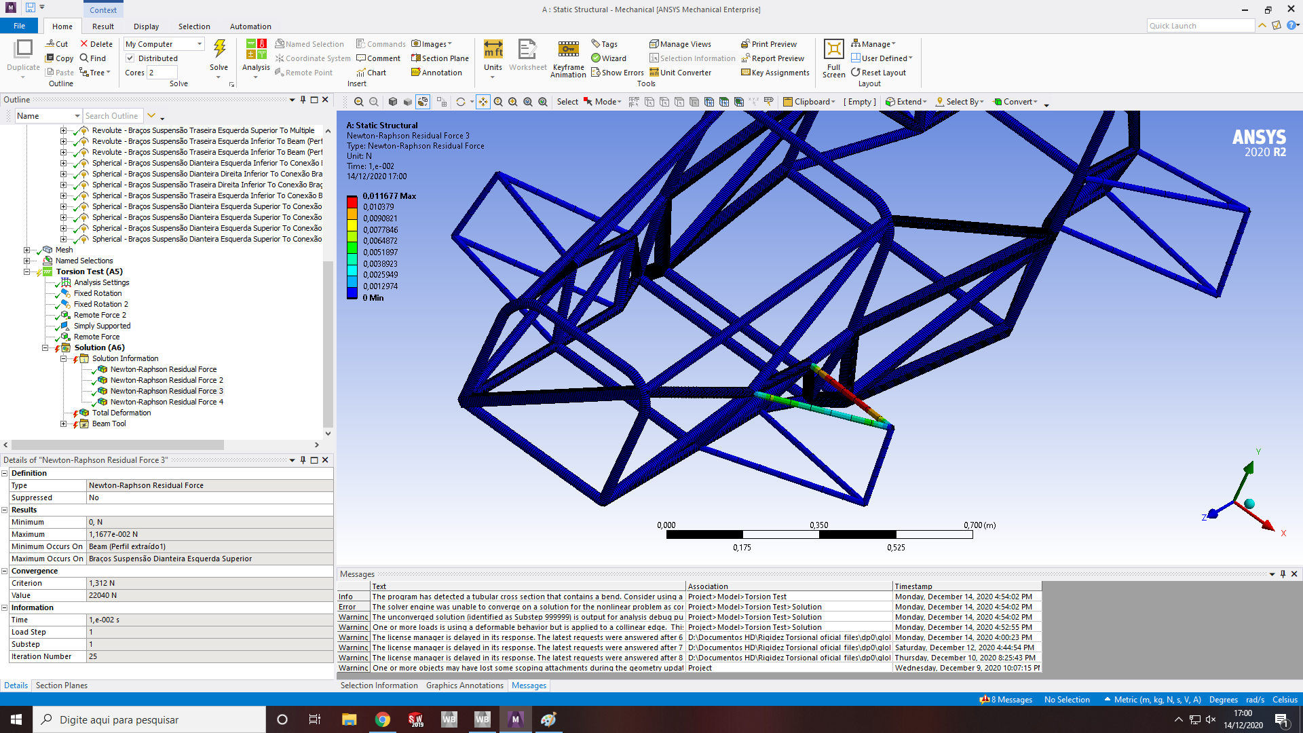Open the Clipboard dropdown
This screenshot has height=733, width=1303.
click(809, 102)
